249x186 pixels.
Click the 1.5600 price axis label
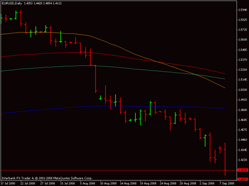pos(243,40)
